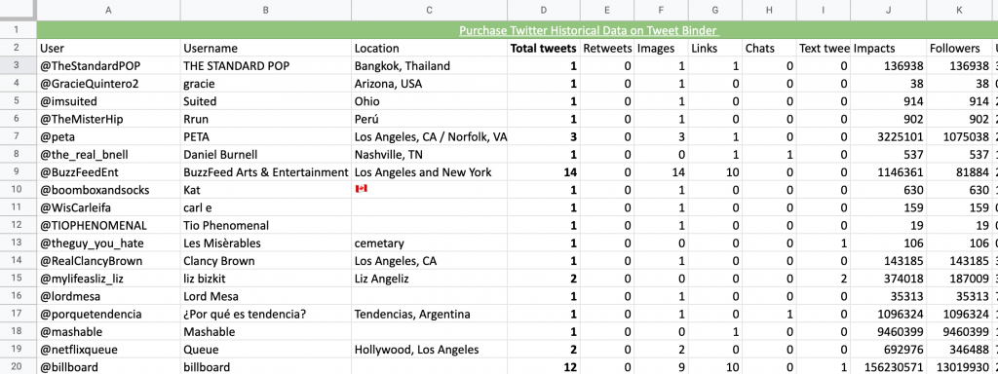
Task: Select cell @imsuited
Action: (108, 101)
